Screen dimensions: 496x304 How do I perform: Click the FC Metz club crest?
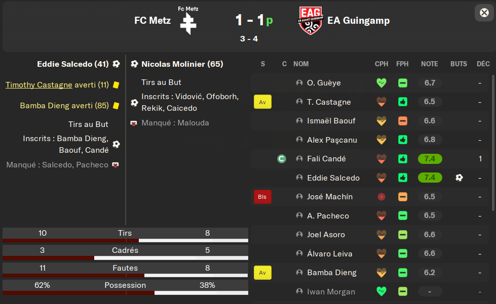pos(188,23)
